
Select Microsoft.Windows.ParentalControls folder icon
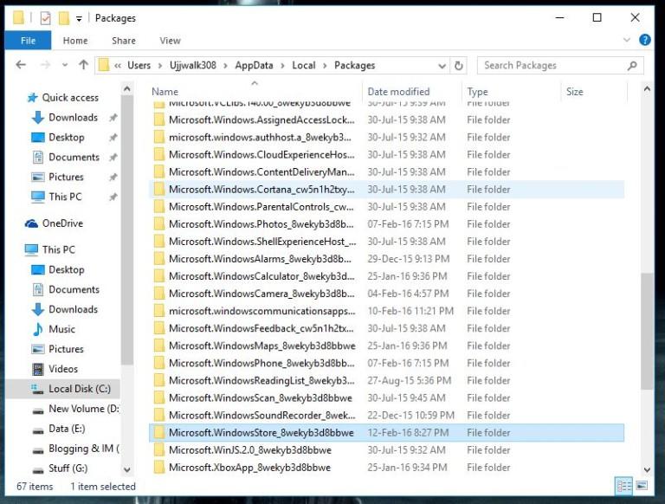pyautogui.click(x=159, y=207)
